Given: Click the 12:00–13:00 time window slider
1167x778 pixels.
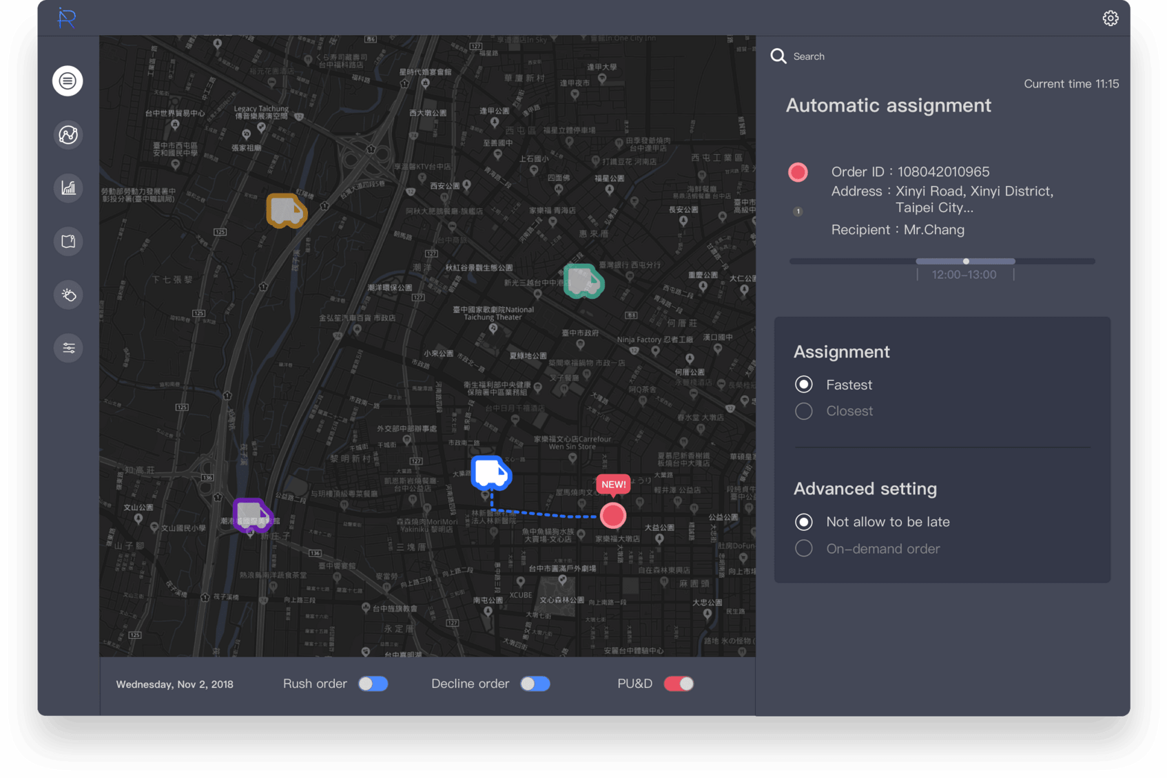Looking at the screenshot, I should pos(965,262).
